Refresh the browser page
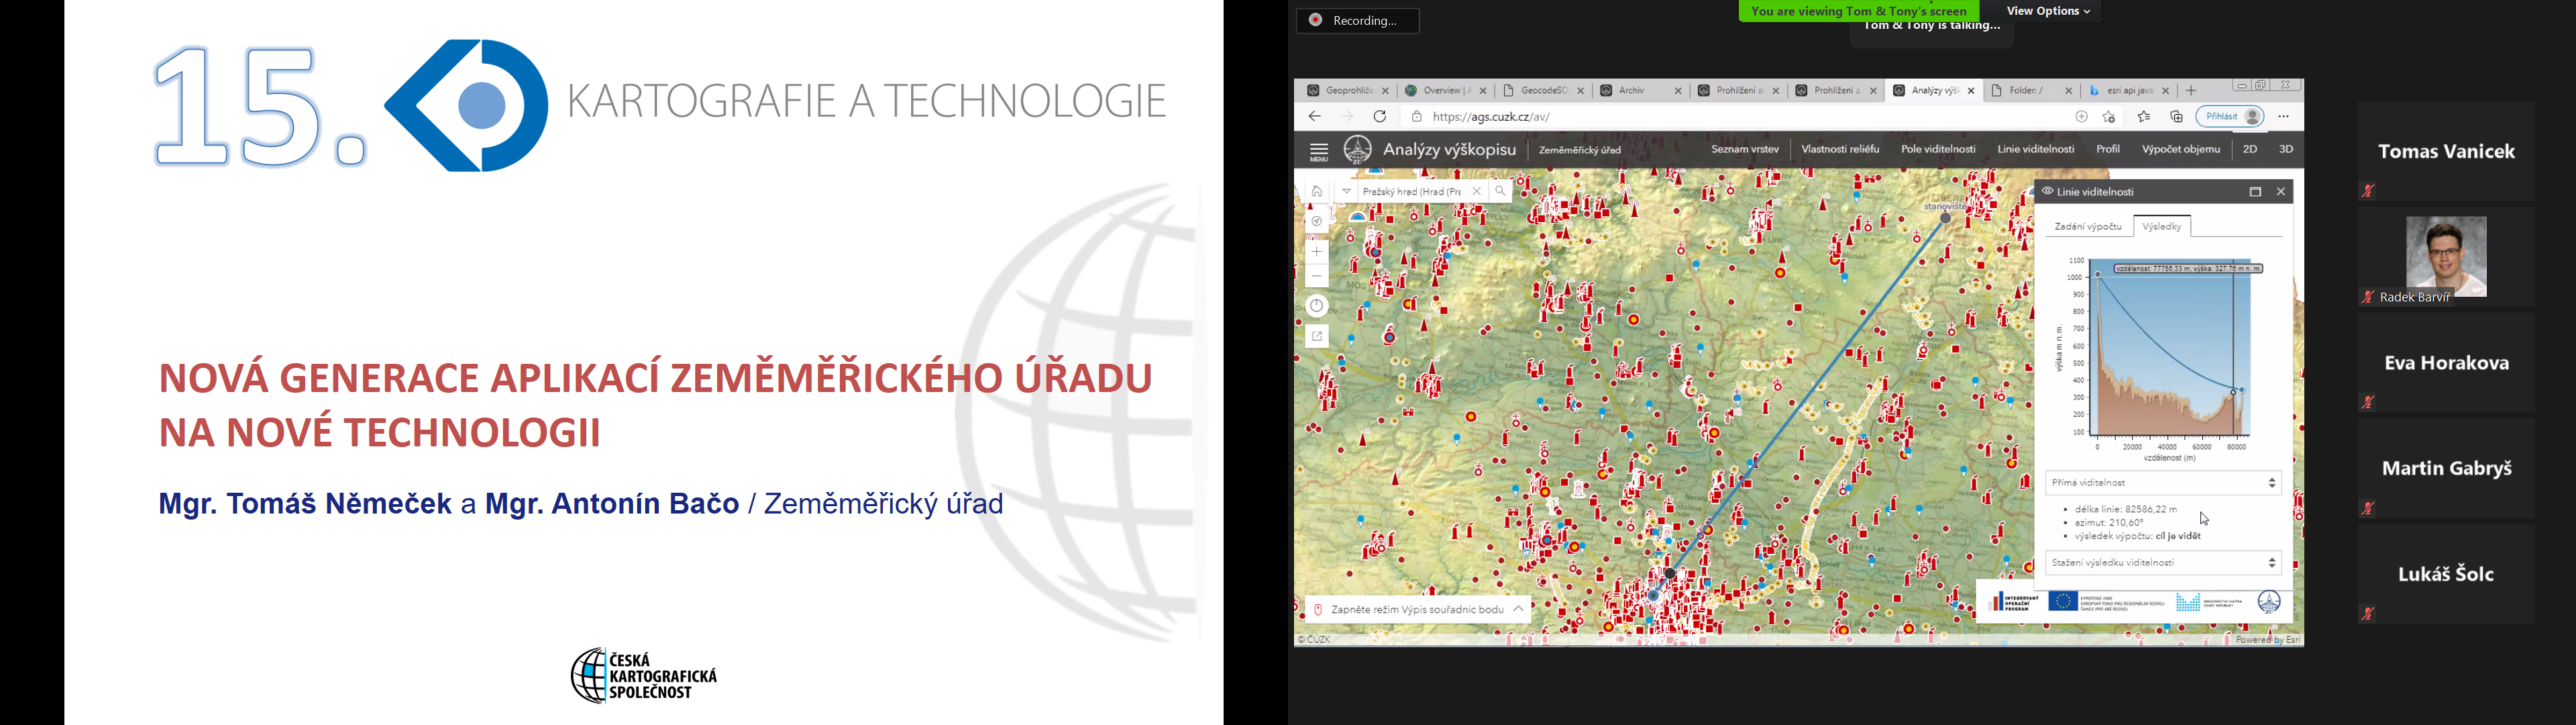The image size is (2576, 725). 1380,117
